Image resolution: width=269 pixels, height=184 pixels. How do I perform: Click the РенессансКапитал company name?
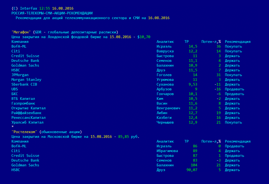[29, 118]
